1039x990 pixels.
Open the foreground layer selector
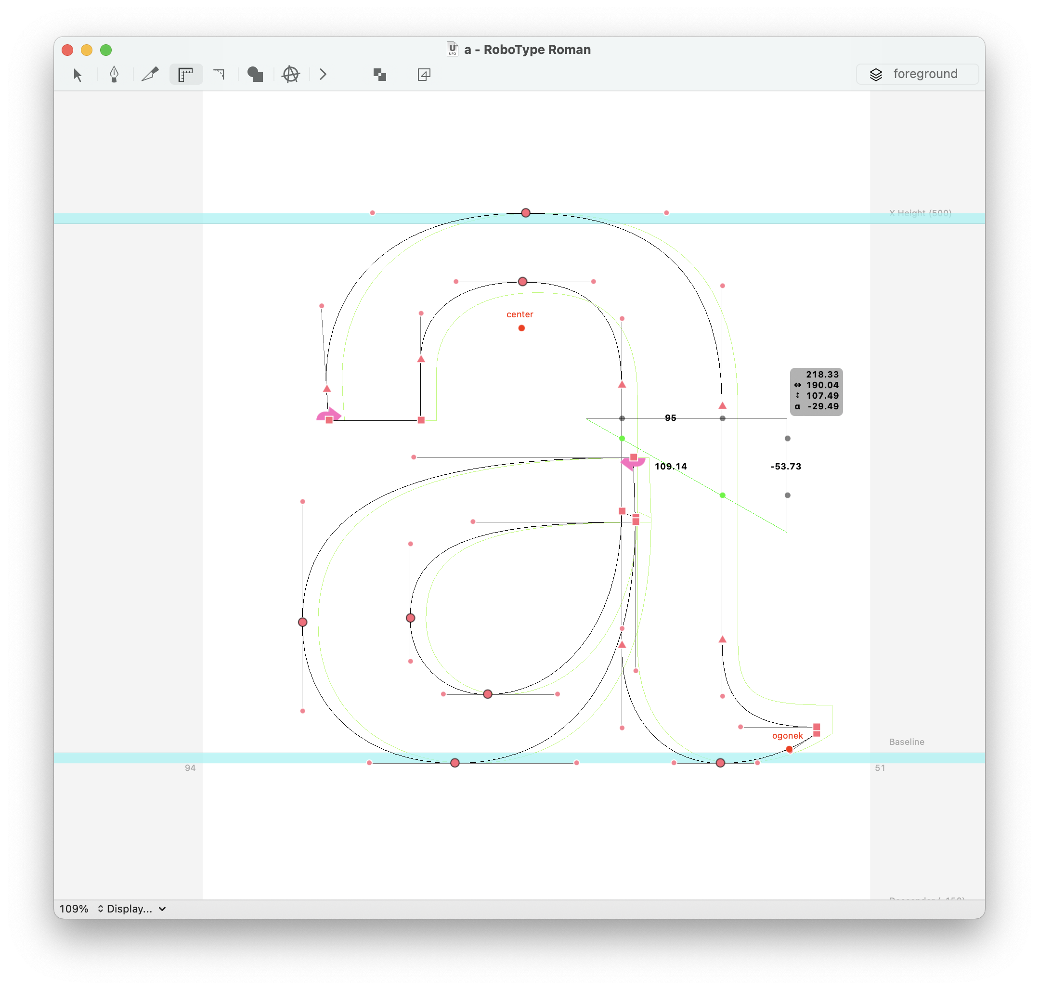(917, 74)
